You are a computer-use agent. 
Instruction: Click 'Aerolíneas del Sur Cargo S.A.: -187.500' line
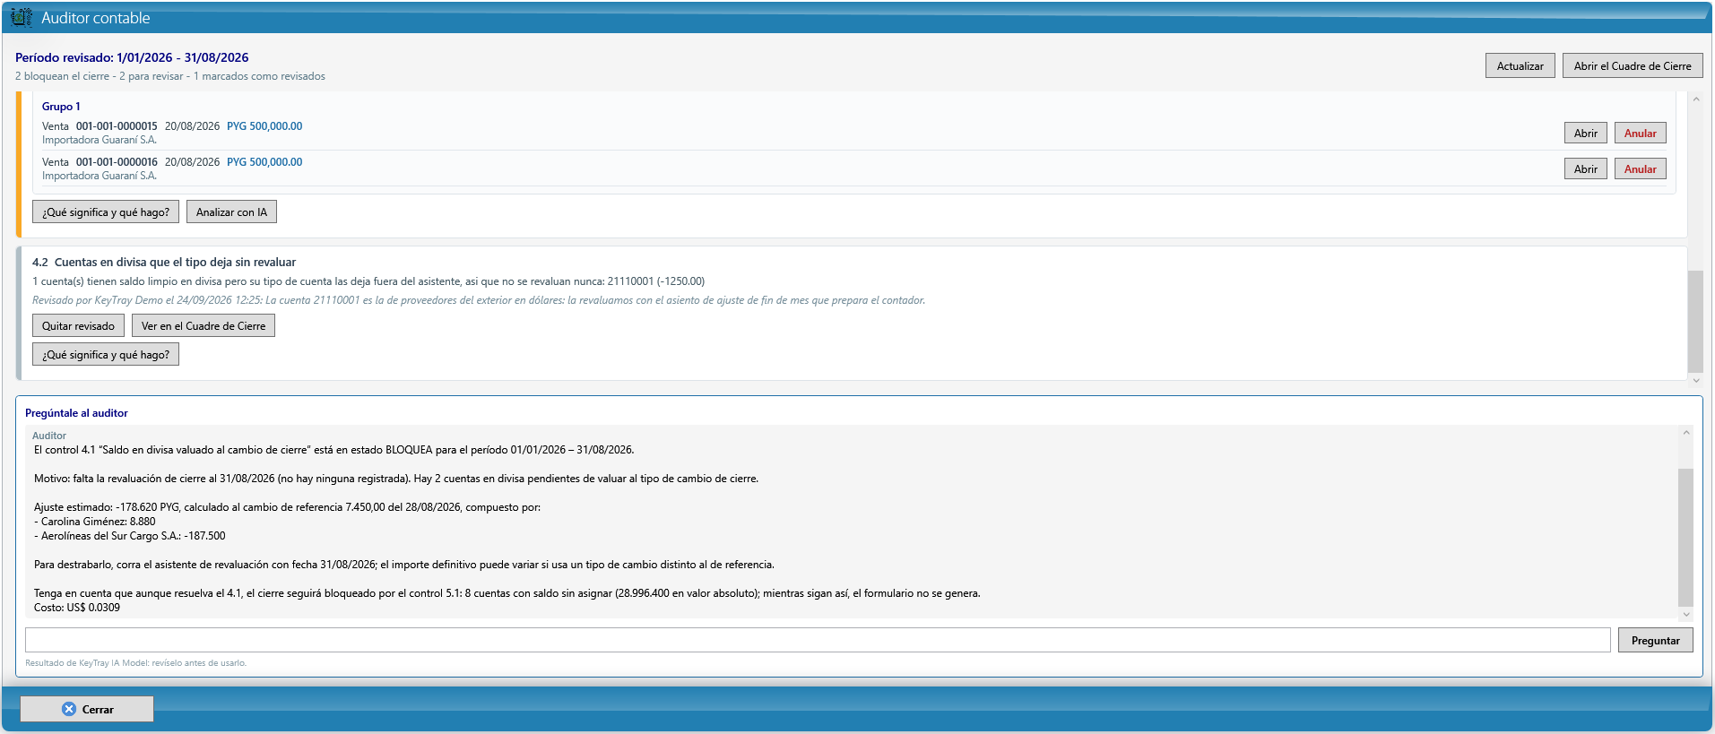point(130,536)
